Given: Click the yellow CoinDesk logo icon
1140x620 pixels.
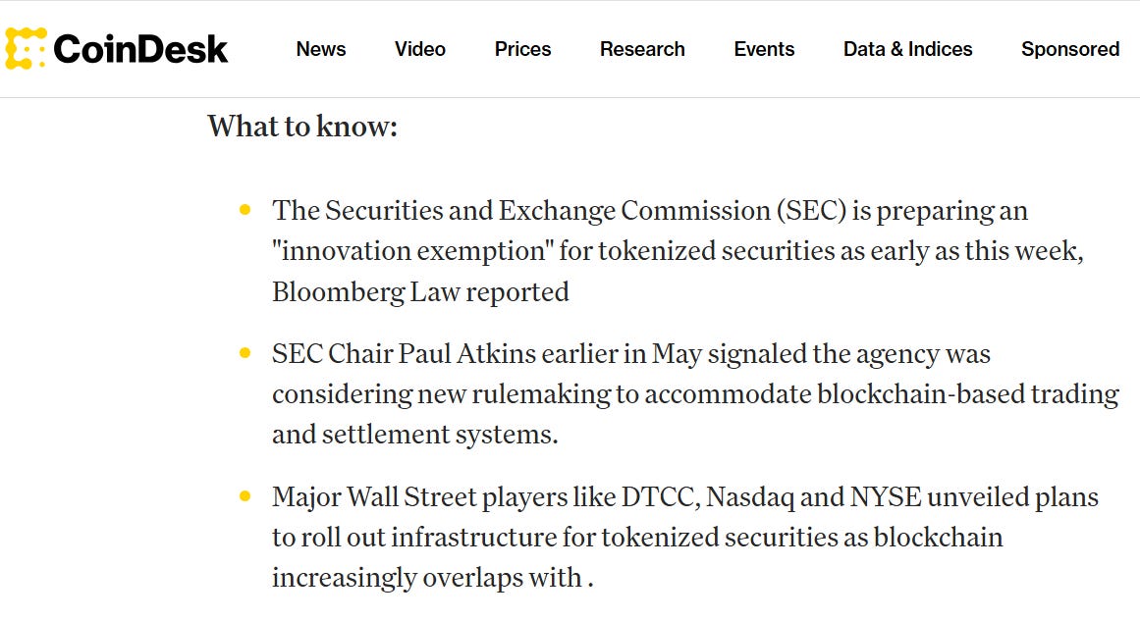Looking at the screenshot, I should point(26,49).
